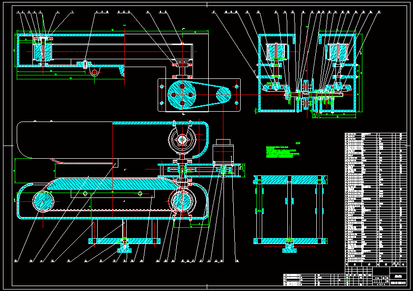
Task: Select the circular wheel inside the upper belt housing
Action: click(x=182, y=140)
